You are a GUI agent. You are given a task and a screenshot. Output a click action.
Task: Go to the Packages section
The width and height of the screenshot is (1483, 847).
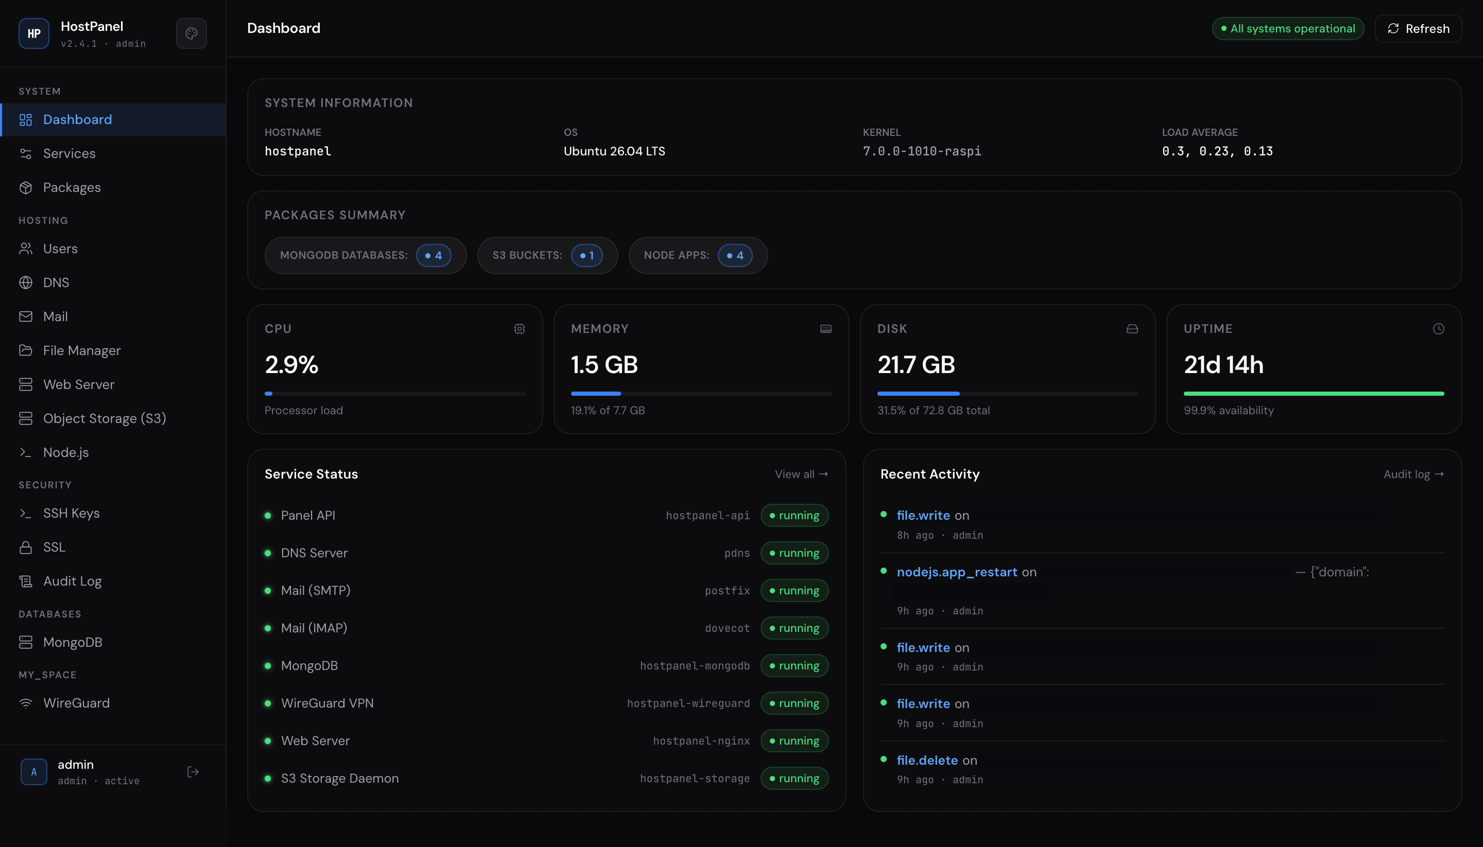click(x=113, y=187)
